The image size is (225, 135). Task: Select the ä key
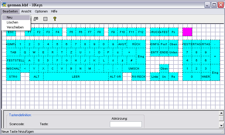pos(122,60)
